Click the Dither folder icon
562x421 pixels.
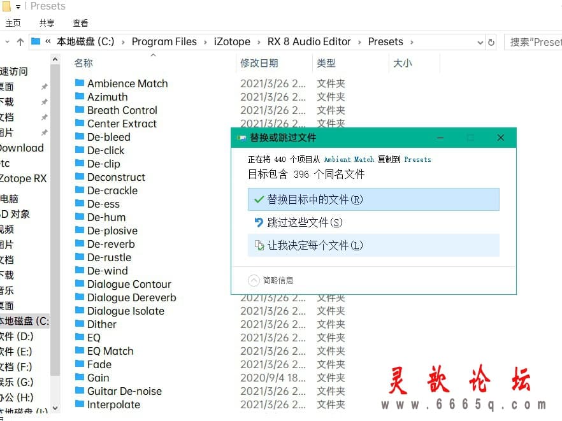pyautogui.click(x=80, y=324)
